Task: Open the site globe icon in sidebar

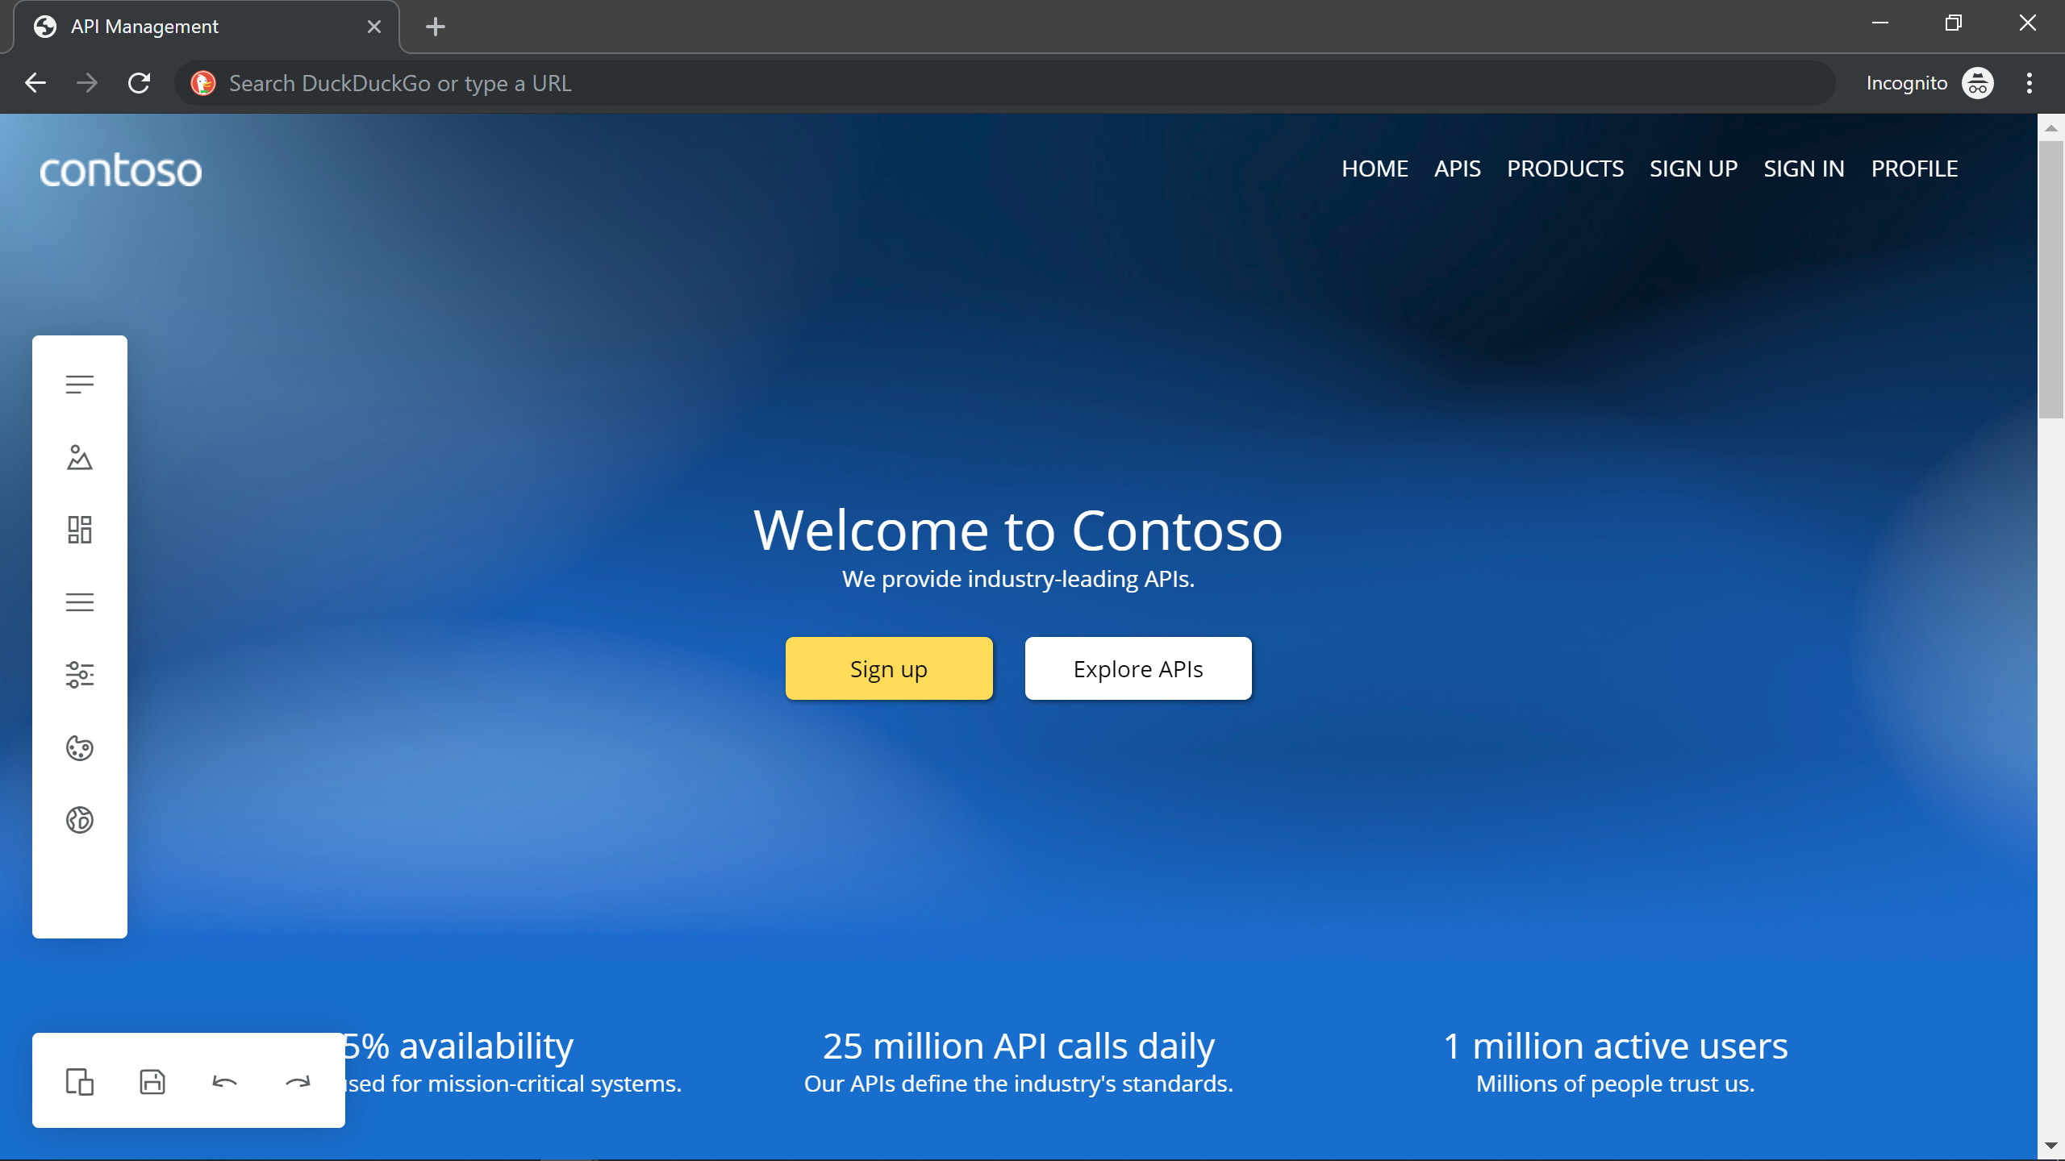Action: [79, 820]
